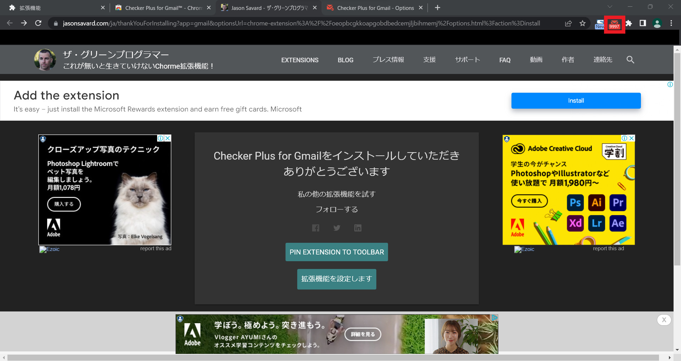Switch to Checker Plus for Gmail Options tab
Image resolution: width=681 pixels, height=361 pixels.
pyautogui.click(x=375, y=8)
